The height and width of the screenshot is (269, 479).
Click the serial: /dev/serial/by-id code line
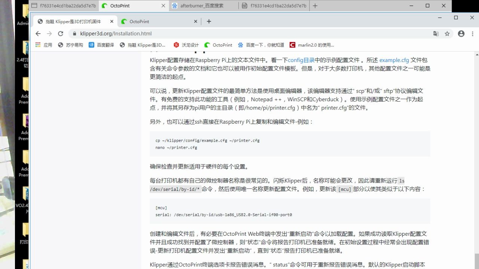click(x=224, y=215)
